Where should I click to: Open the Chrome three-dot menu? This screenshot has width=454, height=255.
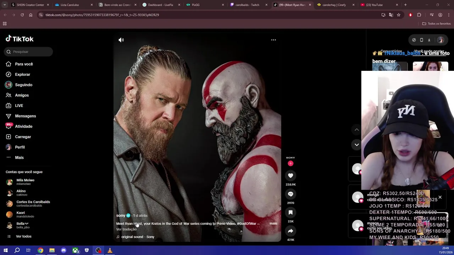click(x=449, y=15)
